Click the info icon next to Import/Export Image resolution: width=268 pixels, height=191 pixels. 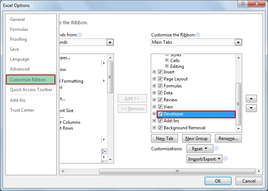click(x=226, y=159)
